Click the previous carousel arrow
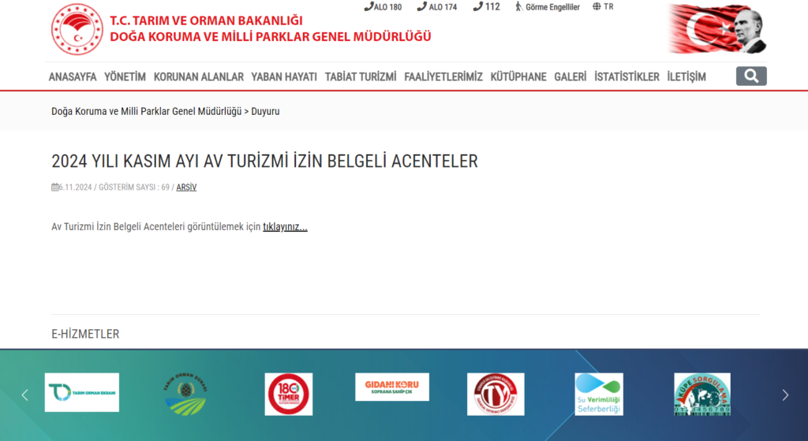Image resolution: width=808 pixels, height=441 pixels. (x=24, y=395)
